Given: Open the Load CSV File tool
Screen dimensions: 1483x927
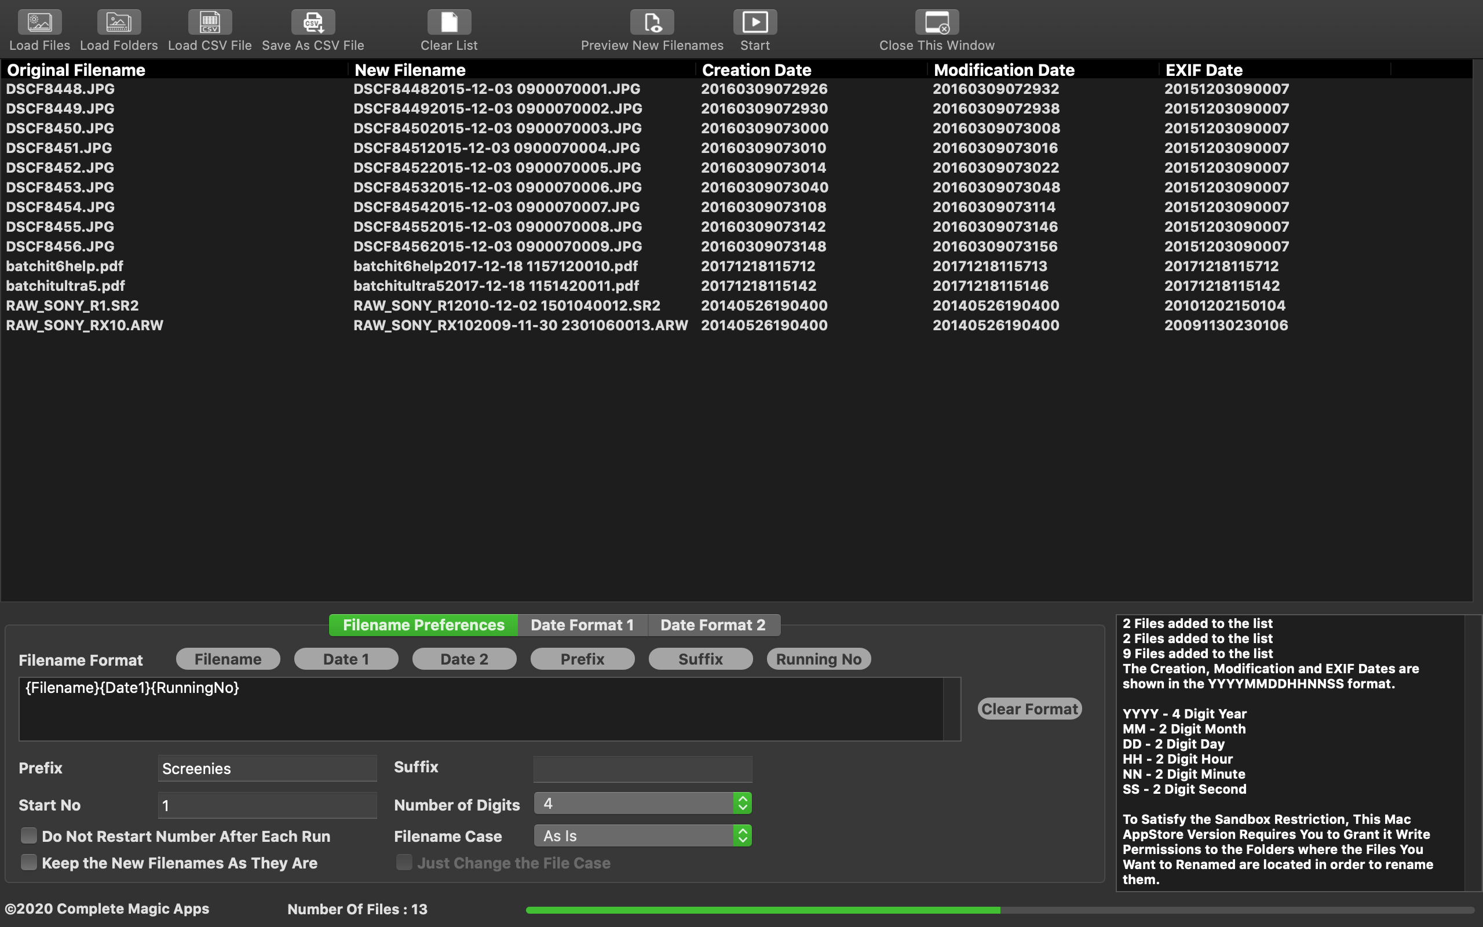Looking at the screenshot, I should tap(210, 21).
